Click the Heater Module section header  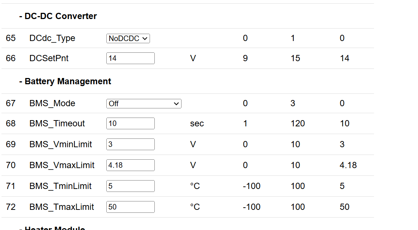point(52,228)
